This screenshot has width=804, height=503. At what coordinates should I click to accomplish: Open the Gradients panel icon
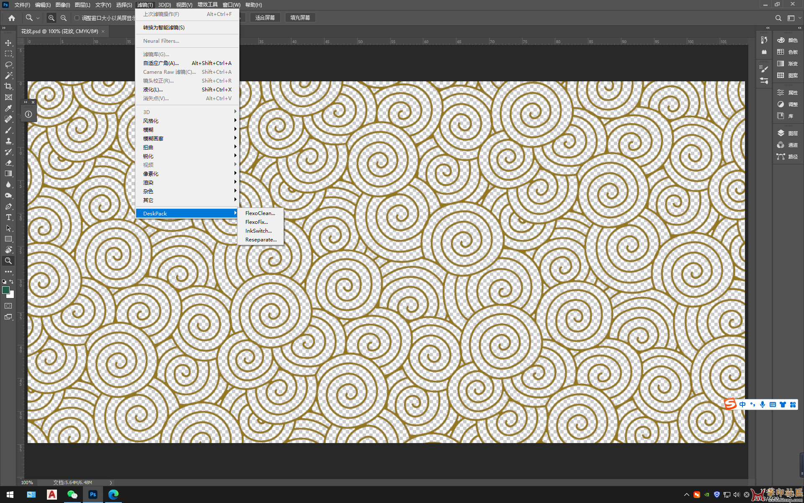click(x=781, y=64)
